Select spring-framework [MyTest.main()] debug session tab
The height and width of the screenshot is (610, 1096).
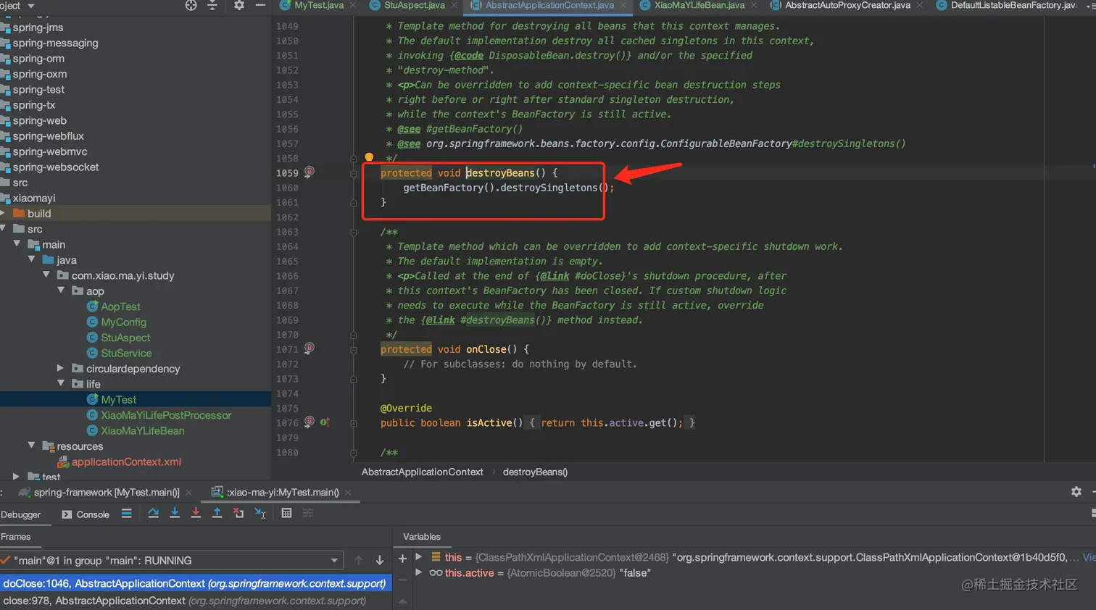pos(107,493)
